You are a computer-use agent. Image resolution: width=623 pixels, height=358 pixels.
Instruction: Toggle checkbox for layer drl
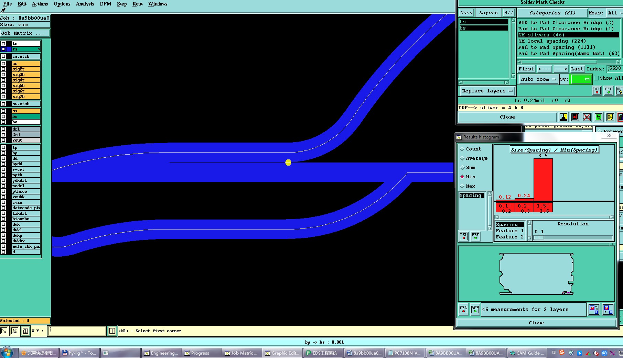[x=3, y=129]
